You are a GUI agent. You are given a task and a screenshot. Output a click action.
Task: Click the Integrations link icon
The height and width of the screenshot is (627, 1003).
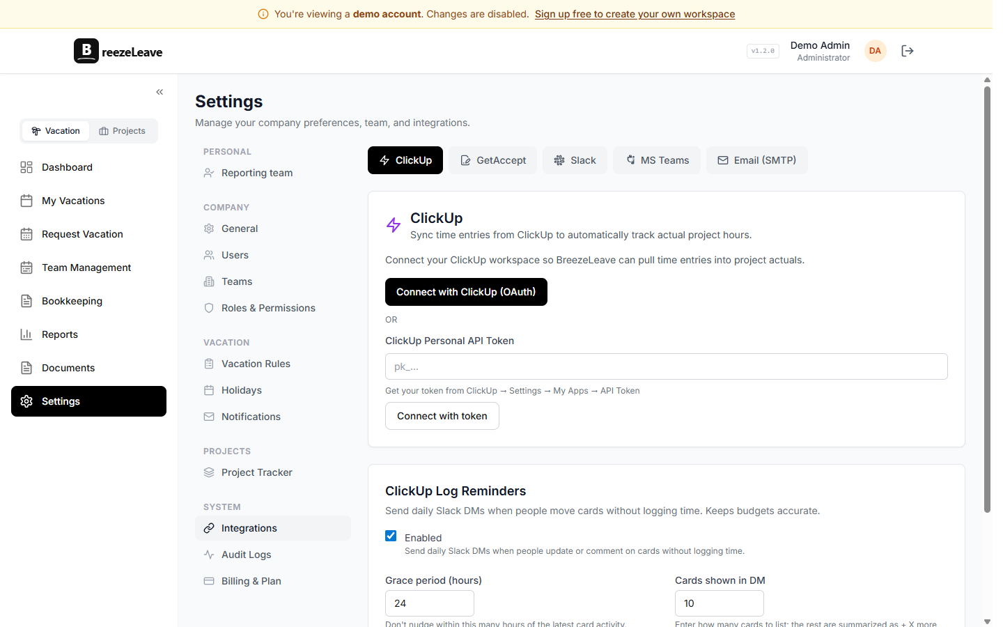click(209, 528)
